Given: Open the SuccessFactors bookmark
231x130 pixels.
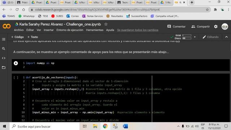Looking at the screenshot, I should 137,16.
